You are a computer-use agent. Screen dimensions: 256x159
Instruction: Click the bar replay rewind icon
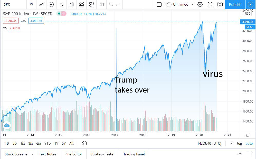coord(102,4)
